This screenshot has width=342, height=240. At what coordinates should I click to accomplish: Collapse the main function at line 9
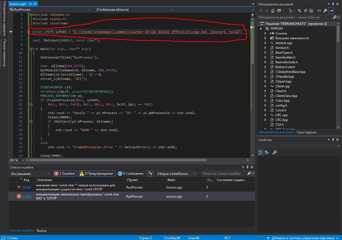(31, 49)
